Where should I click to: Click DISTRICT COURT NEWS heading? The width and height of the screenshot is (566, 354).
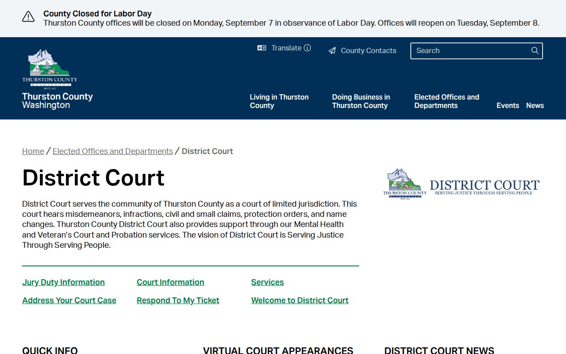439,350
